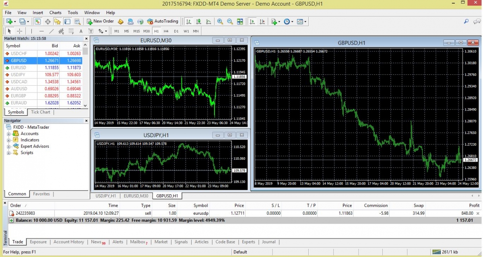Toggle the AutoTrading button
This screenshot has width=483, height=257.
[163, 21]
